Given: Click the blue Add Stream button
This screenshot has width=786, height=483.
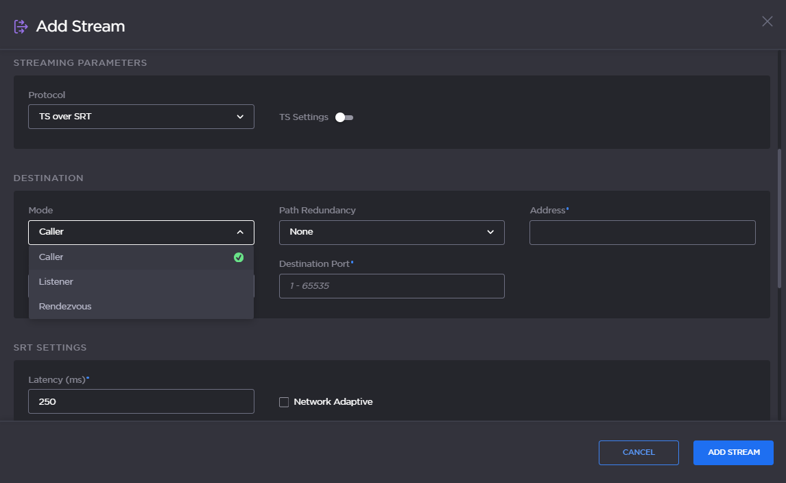Looking at the screenshot, I should (x=733, y=453).
